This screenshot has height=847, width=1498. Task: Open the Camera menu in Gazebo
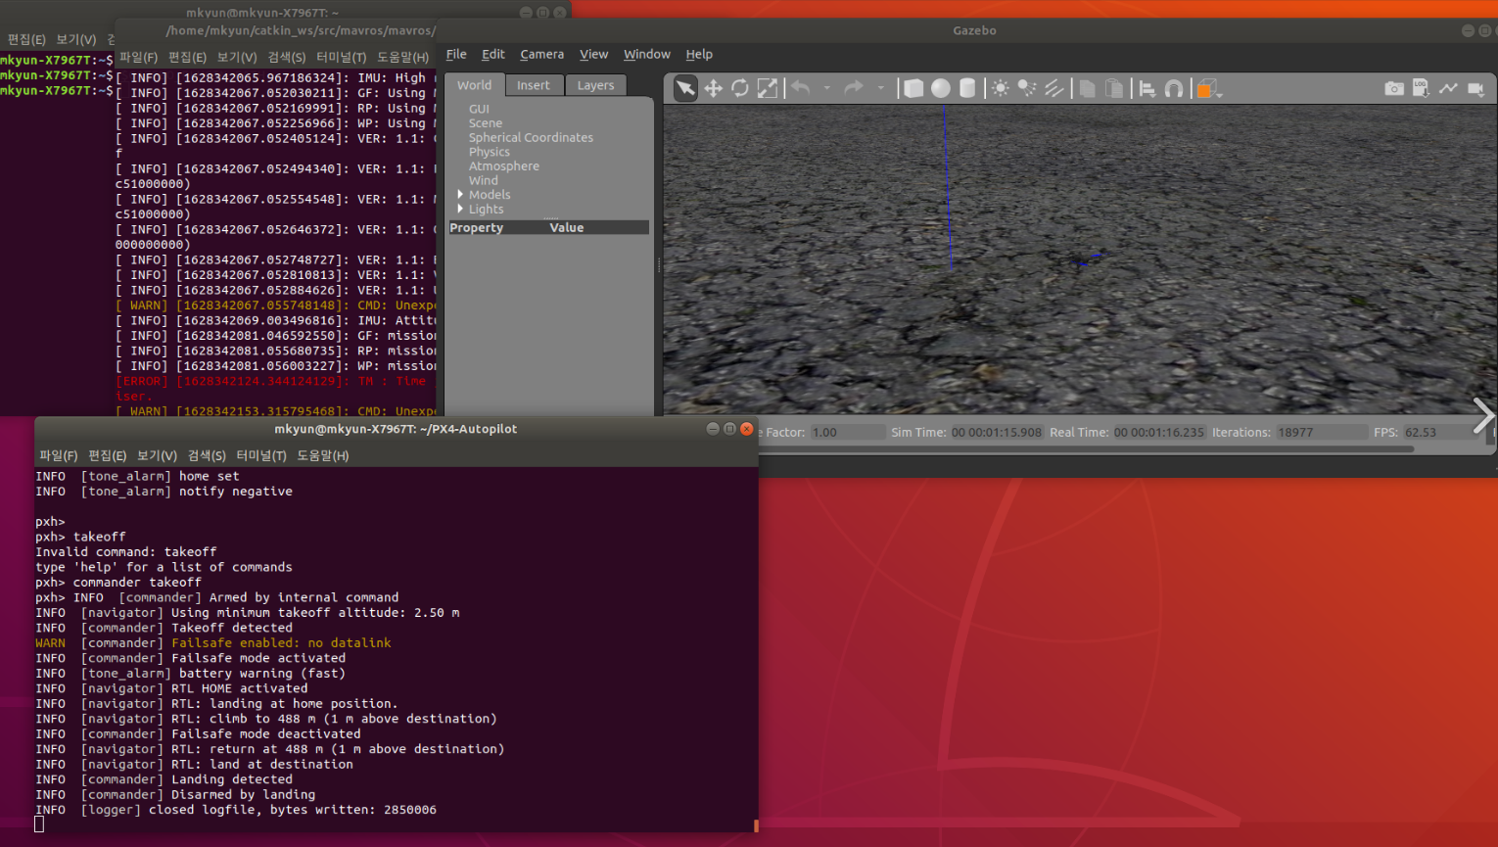tap(541, 54)
